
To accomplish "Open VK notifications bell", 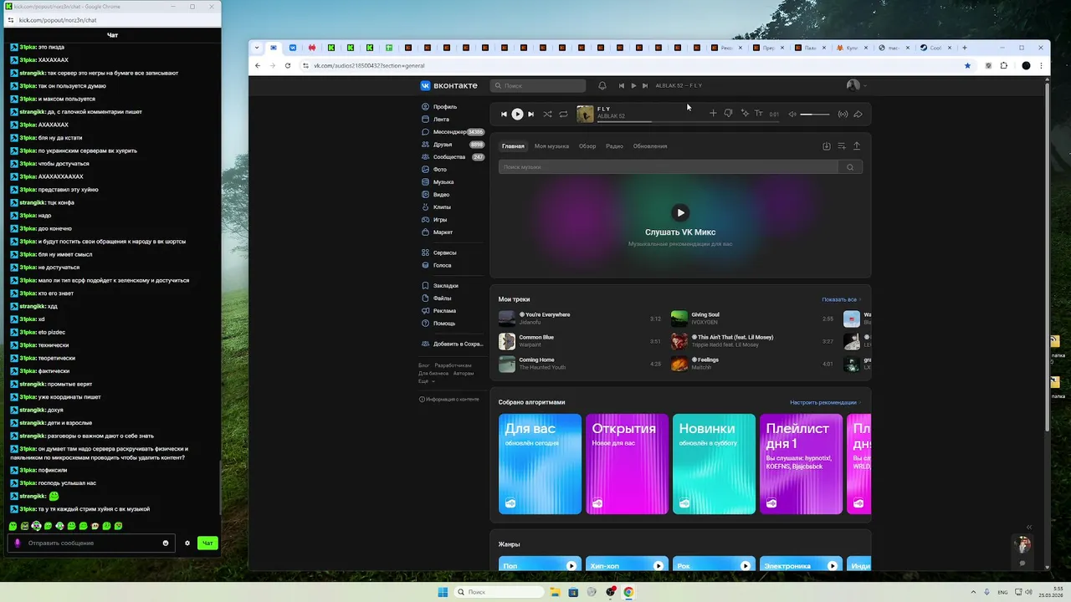I will pos(602,85).
